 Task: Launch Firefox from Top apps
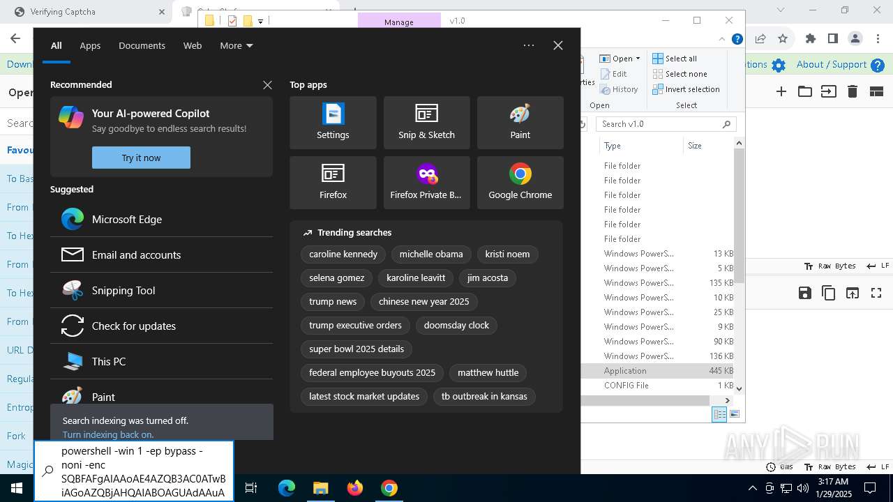(x=333, y=183)
